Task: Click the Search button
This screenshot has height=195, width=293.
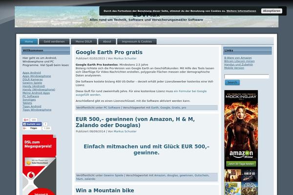Action: pyautogui.click(x=232, y=82)
